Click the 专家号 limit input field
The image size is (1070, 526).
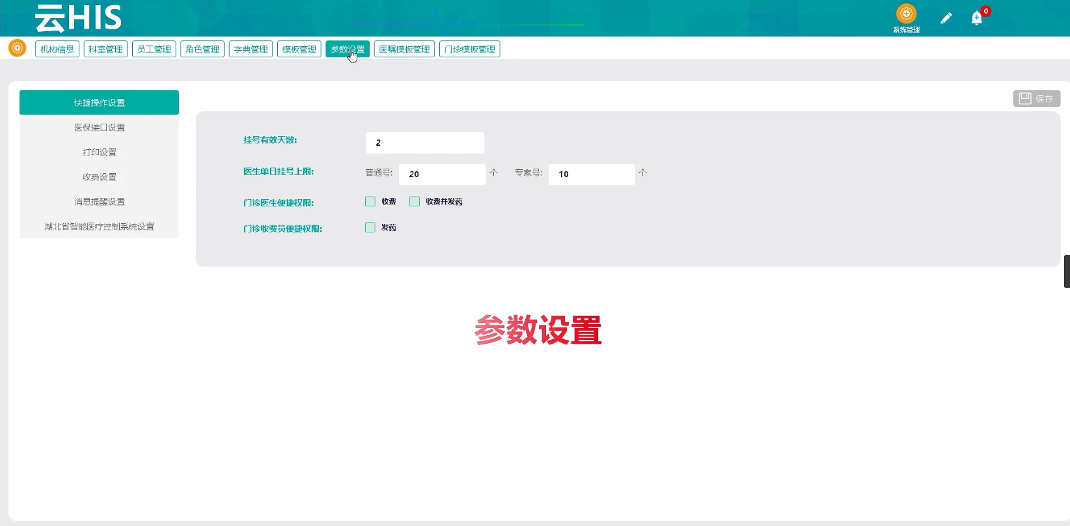coord(592,174)
